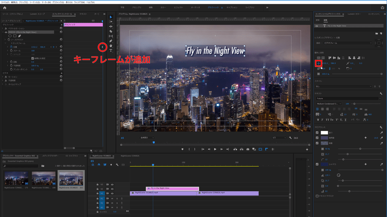Expand the モーション effect section
The image size is (387, 217).
point(3,77)
